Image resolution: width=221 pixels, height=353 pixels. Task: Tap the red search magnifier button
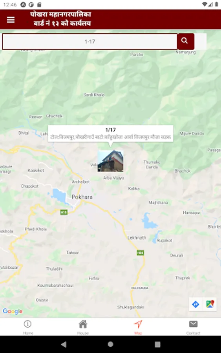185,42
